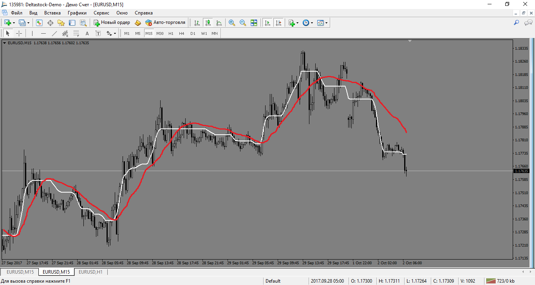Screen dimensions: 535x285
Task: Toggle chart shift button
Action: coord(278,23)
